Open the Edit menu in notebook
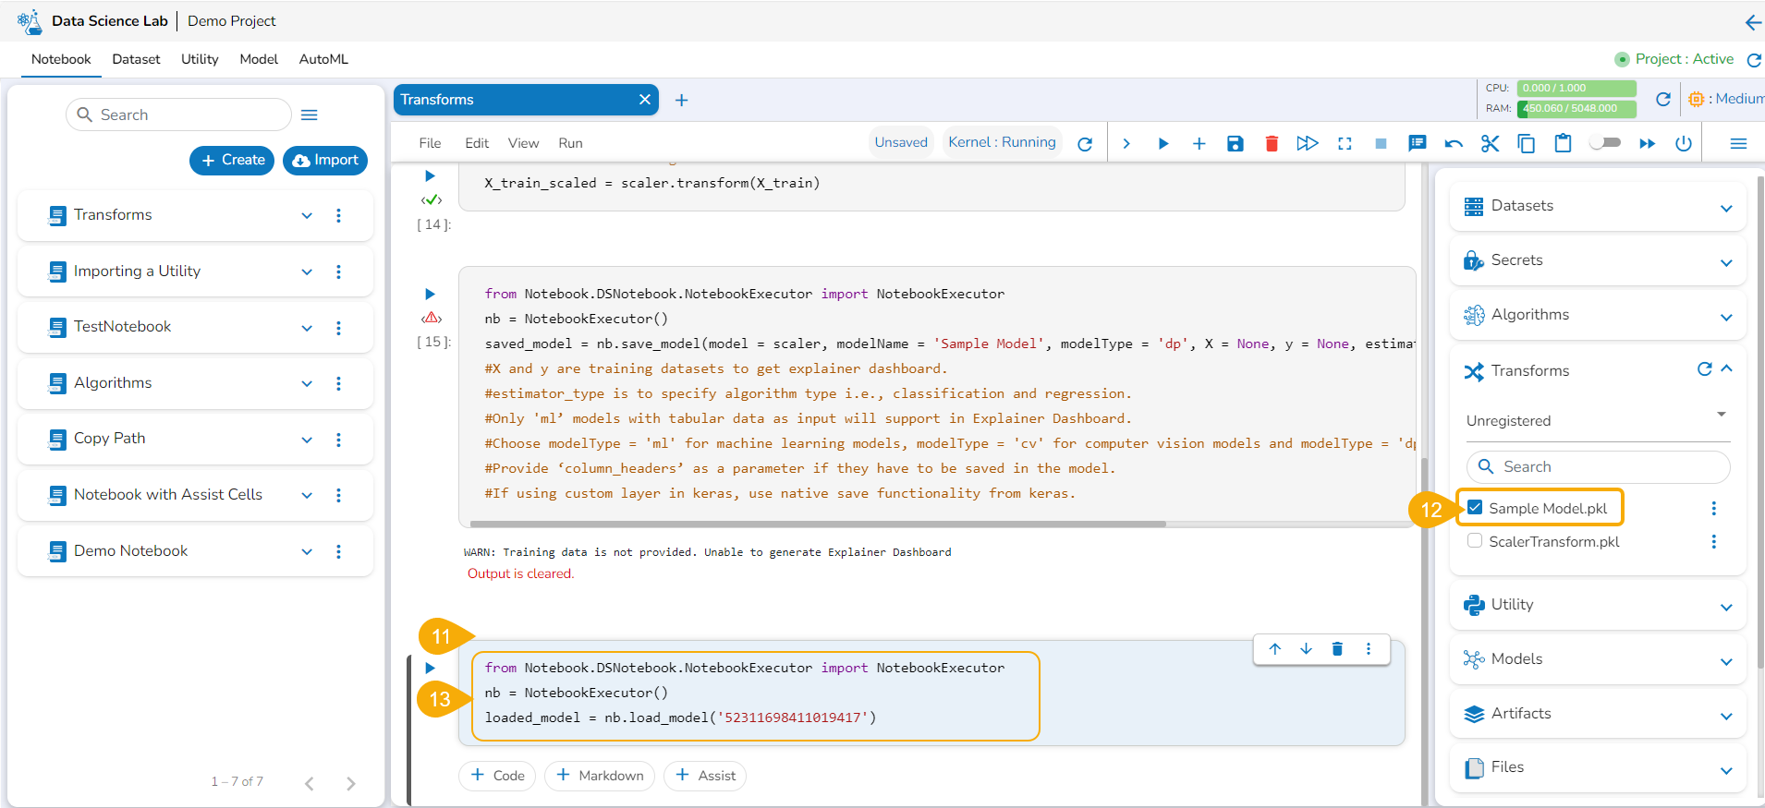The width and height of the screenshot is (1765, 808). [477, 143]
